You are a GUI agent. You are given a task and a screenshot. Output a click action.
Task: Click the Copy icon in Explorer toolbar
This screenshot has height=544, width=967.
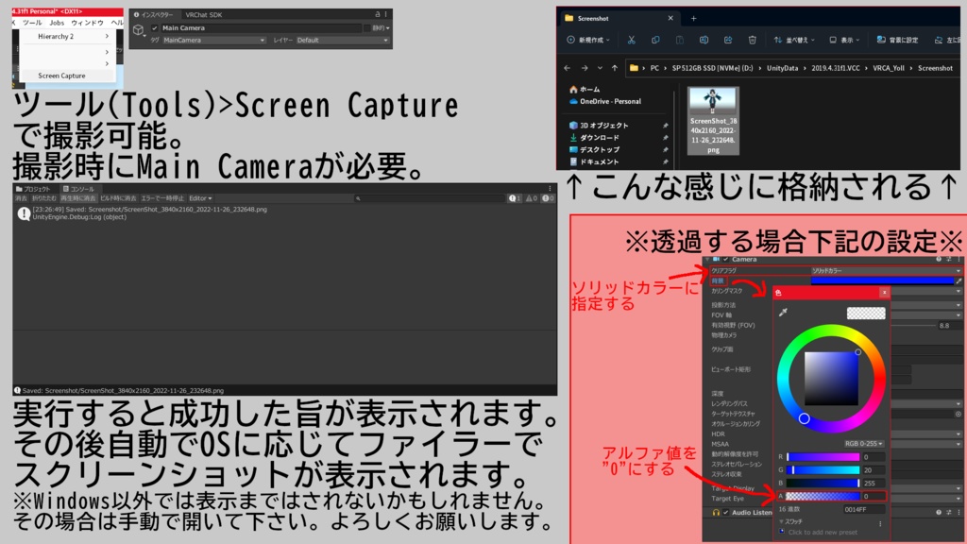(x=656, y=39)
